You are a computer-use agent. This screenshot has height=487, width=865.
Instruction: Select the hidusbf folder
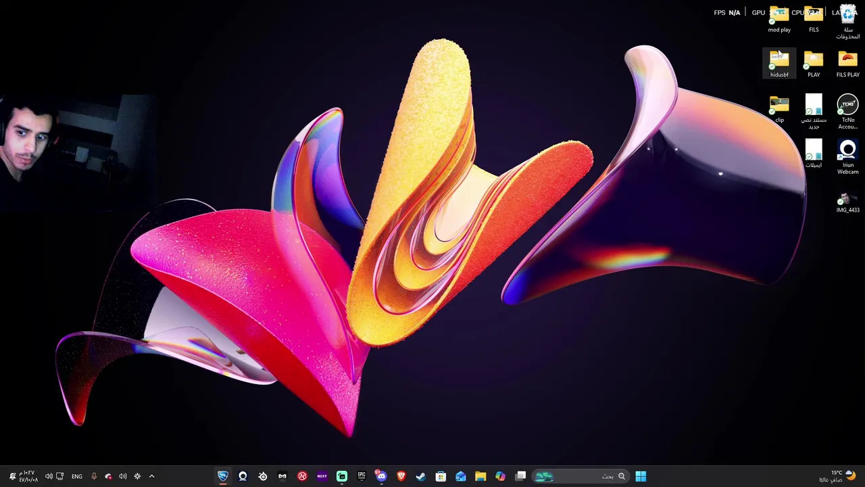779,64
